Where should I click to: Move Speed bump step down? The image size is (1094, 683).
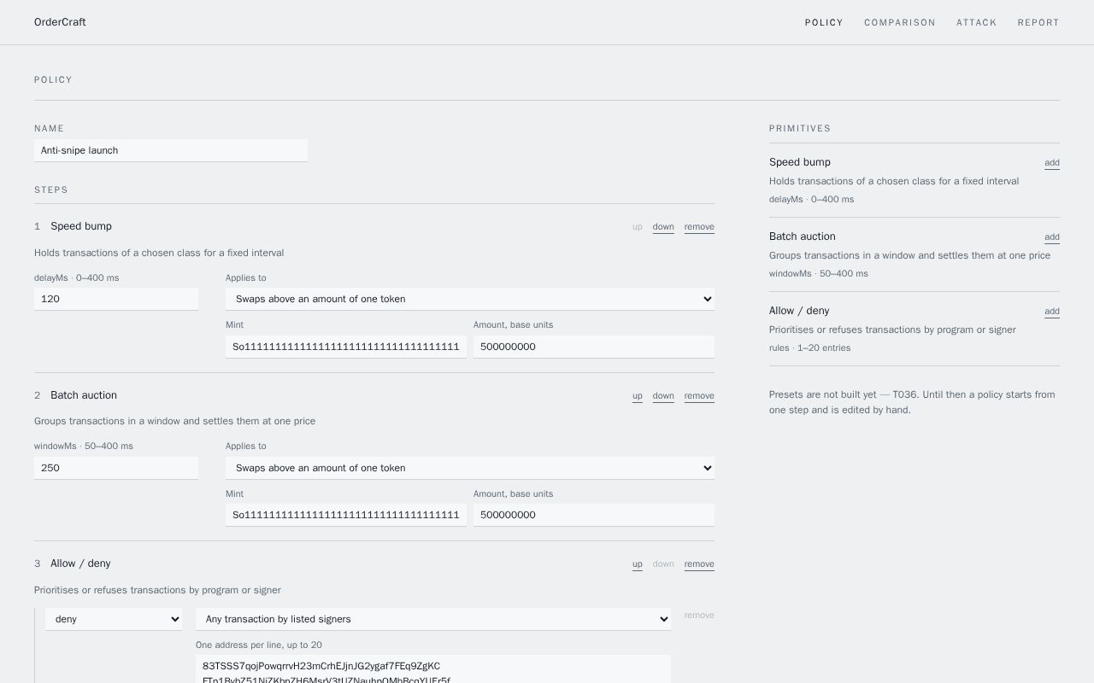pyautogui.click(x=663, y=227)
